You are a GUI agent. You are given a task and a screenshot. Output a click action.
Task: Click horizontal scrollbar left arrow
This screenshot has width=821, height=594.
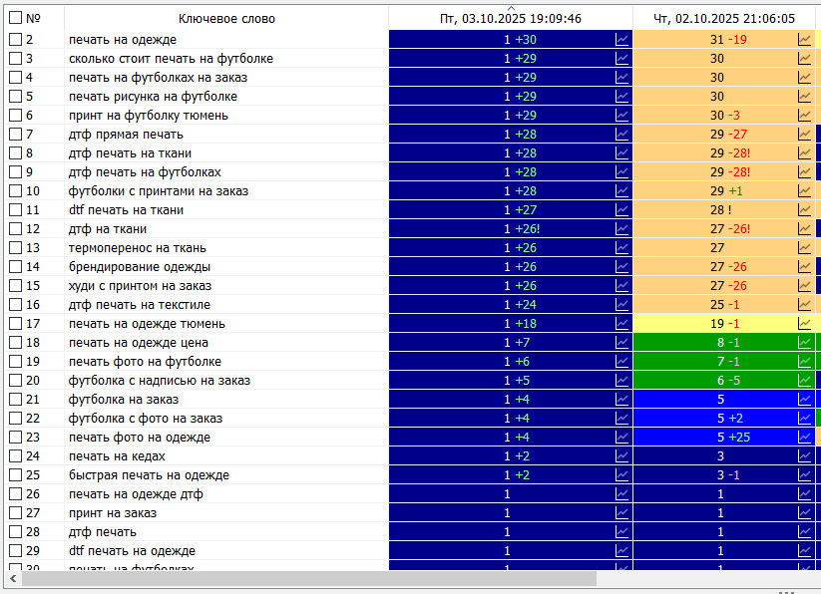tap(13, 579)
